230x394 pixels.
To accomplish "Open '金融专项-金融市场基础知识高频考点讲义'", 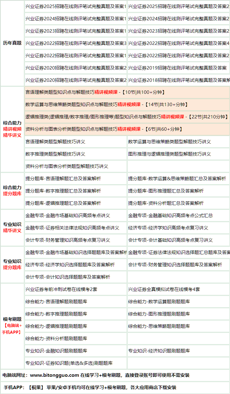I will point(76,216).
